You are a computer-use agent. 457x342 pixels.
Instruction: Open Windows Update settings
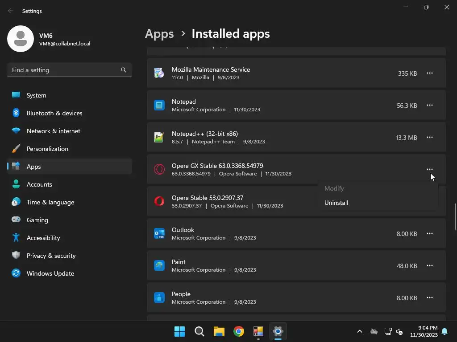click(70, 273)
